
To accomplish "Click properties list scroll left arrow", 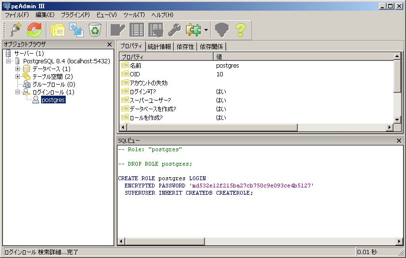I will point(123,128).
